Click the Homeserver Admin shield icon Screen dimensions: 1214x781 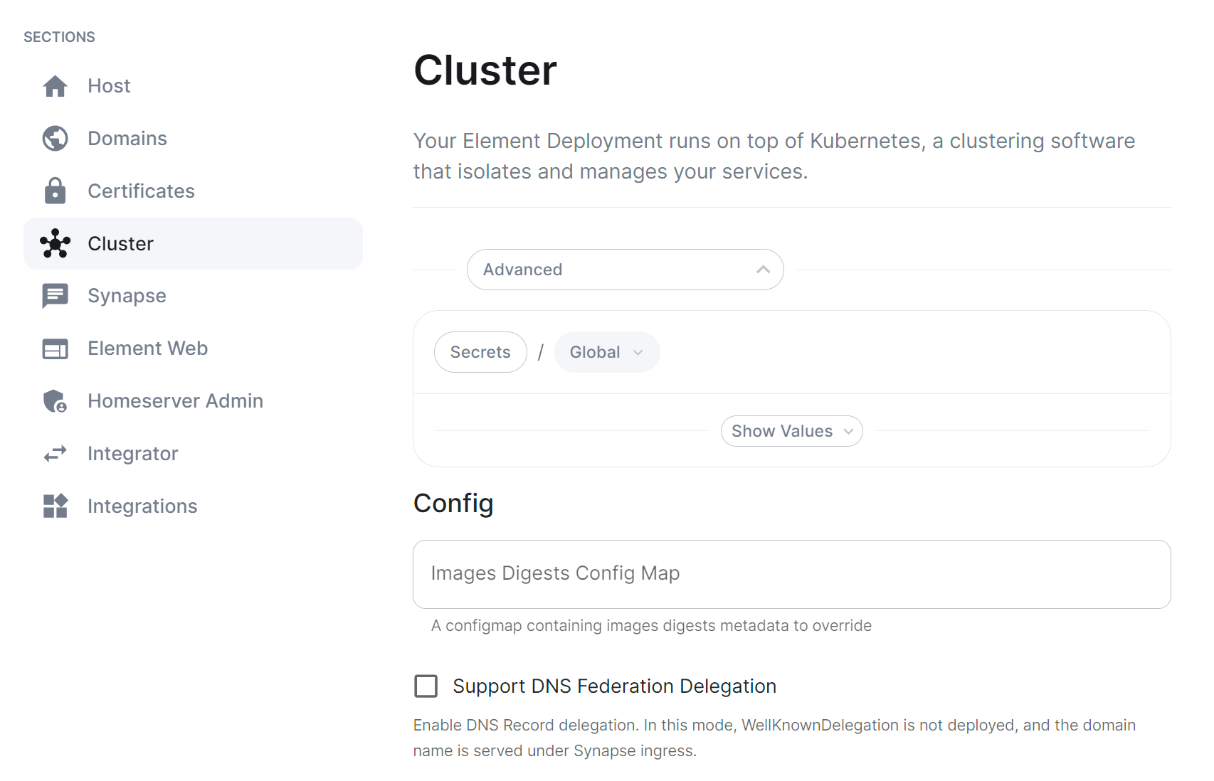[55, 401]
